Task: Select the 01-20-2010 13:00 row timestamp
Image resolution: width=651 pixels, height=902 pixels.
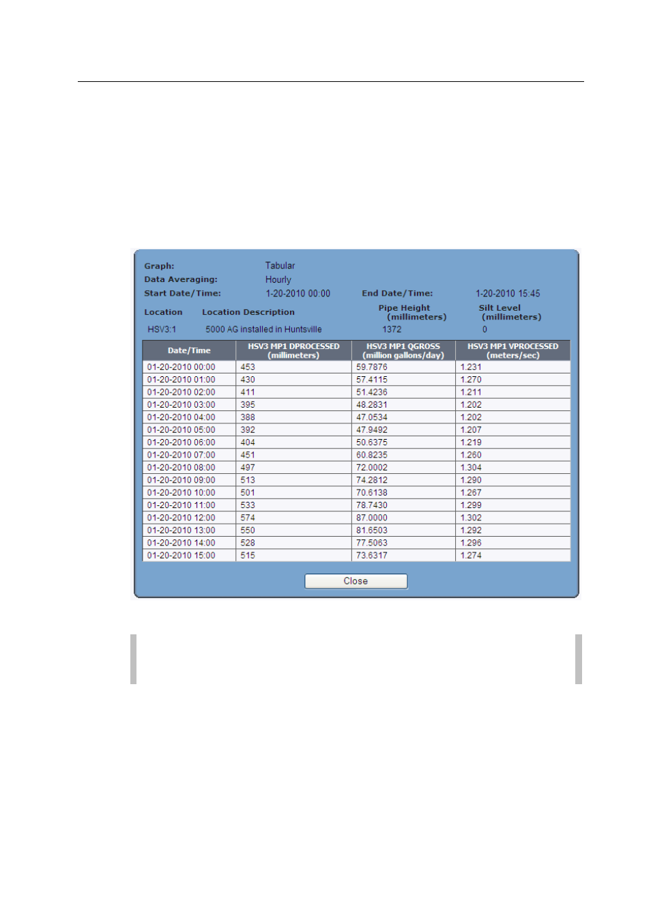Action: coord(181,531)
